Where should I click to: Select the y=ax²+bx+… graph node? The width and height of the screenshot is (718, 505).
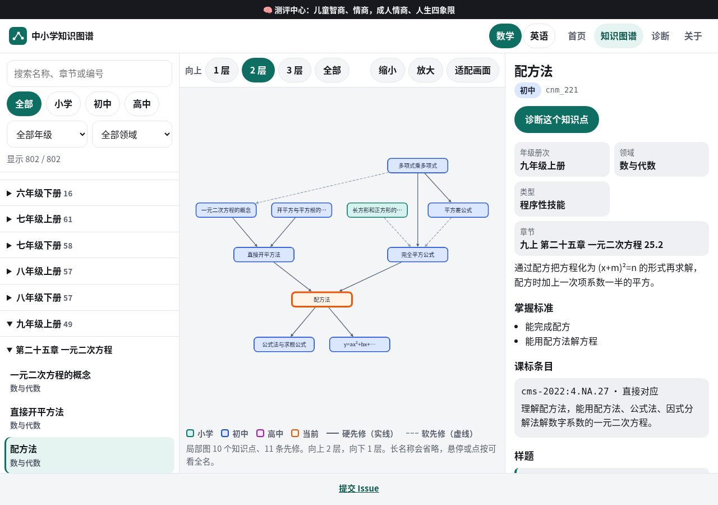click(360, 345)
